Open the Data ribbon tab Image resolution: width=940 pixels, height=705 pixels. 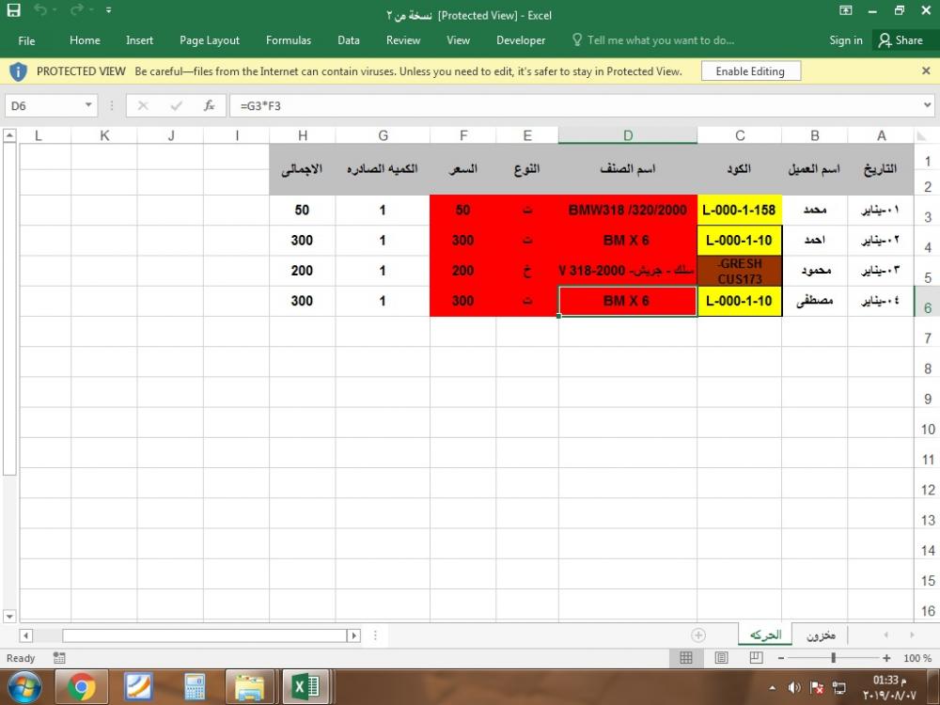tap(349, 40)
